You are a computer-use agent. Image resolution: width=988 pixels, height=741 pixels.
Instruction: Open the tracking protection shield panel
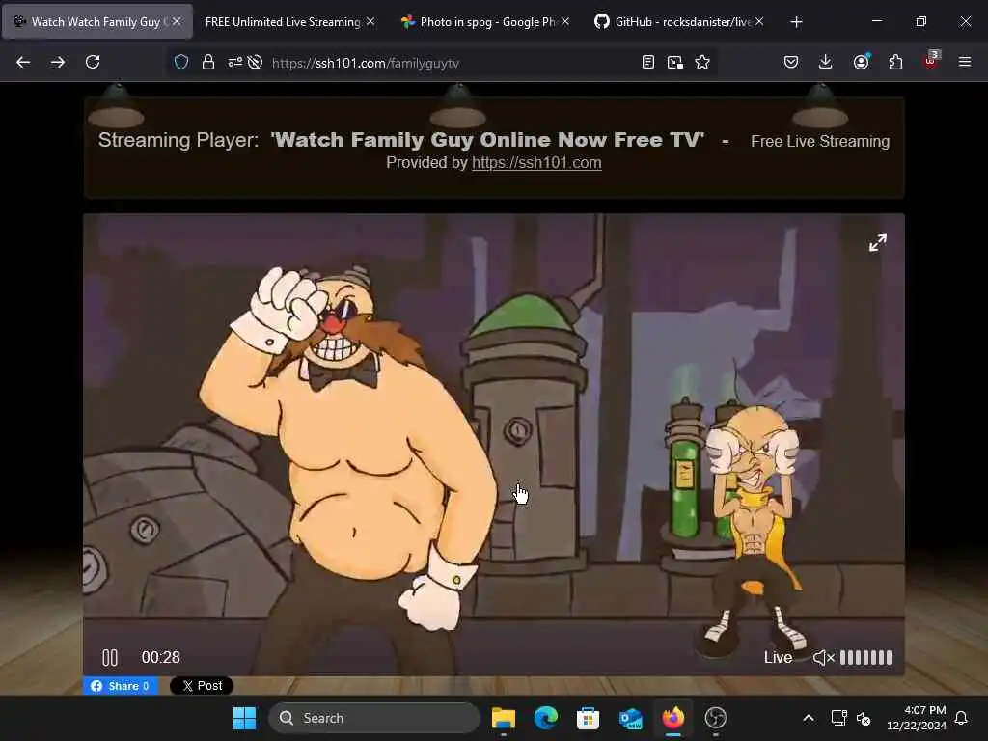pos(181,62)
